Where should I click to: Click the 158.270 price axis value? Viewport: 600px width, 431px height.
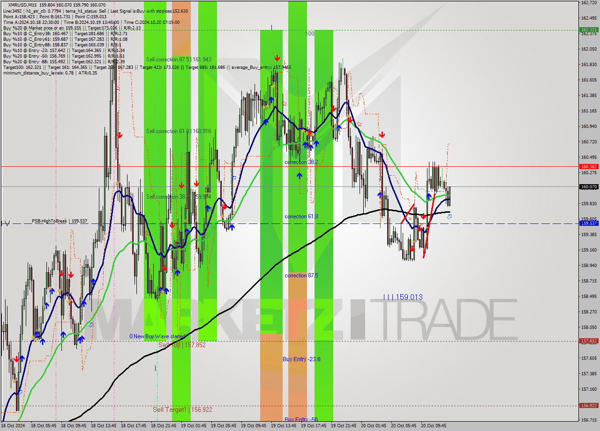point(589,312)
